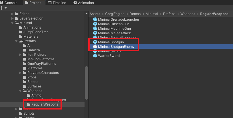Click the MinimalMachineGun prefab cube icon
Screen dimensions: 233x118
tap(95, 29)
